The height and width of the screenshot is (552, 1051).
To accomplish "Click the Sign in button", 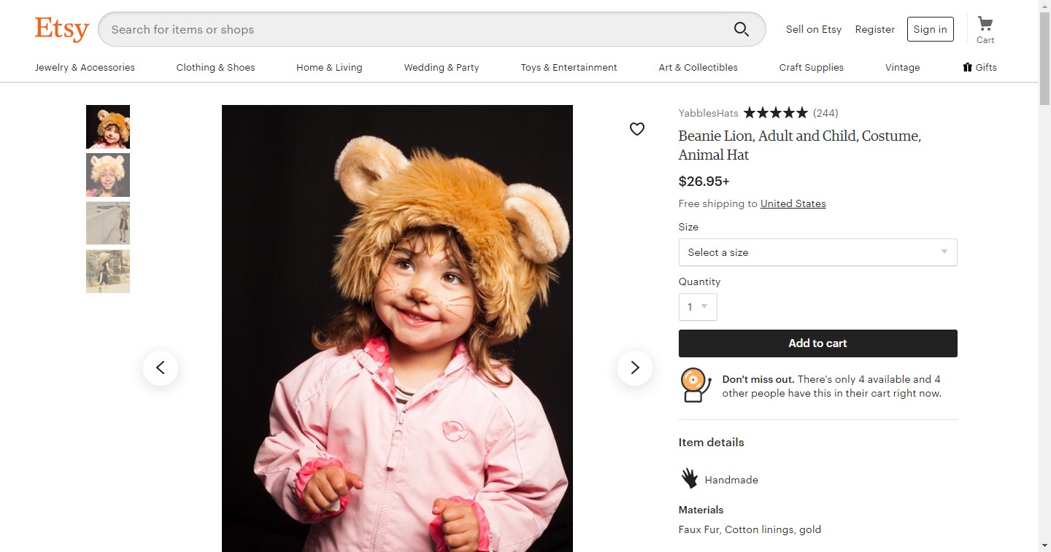I will click(x=930, y=29).
